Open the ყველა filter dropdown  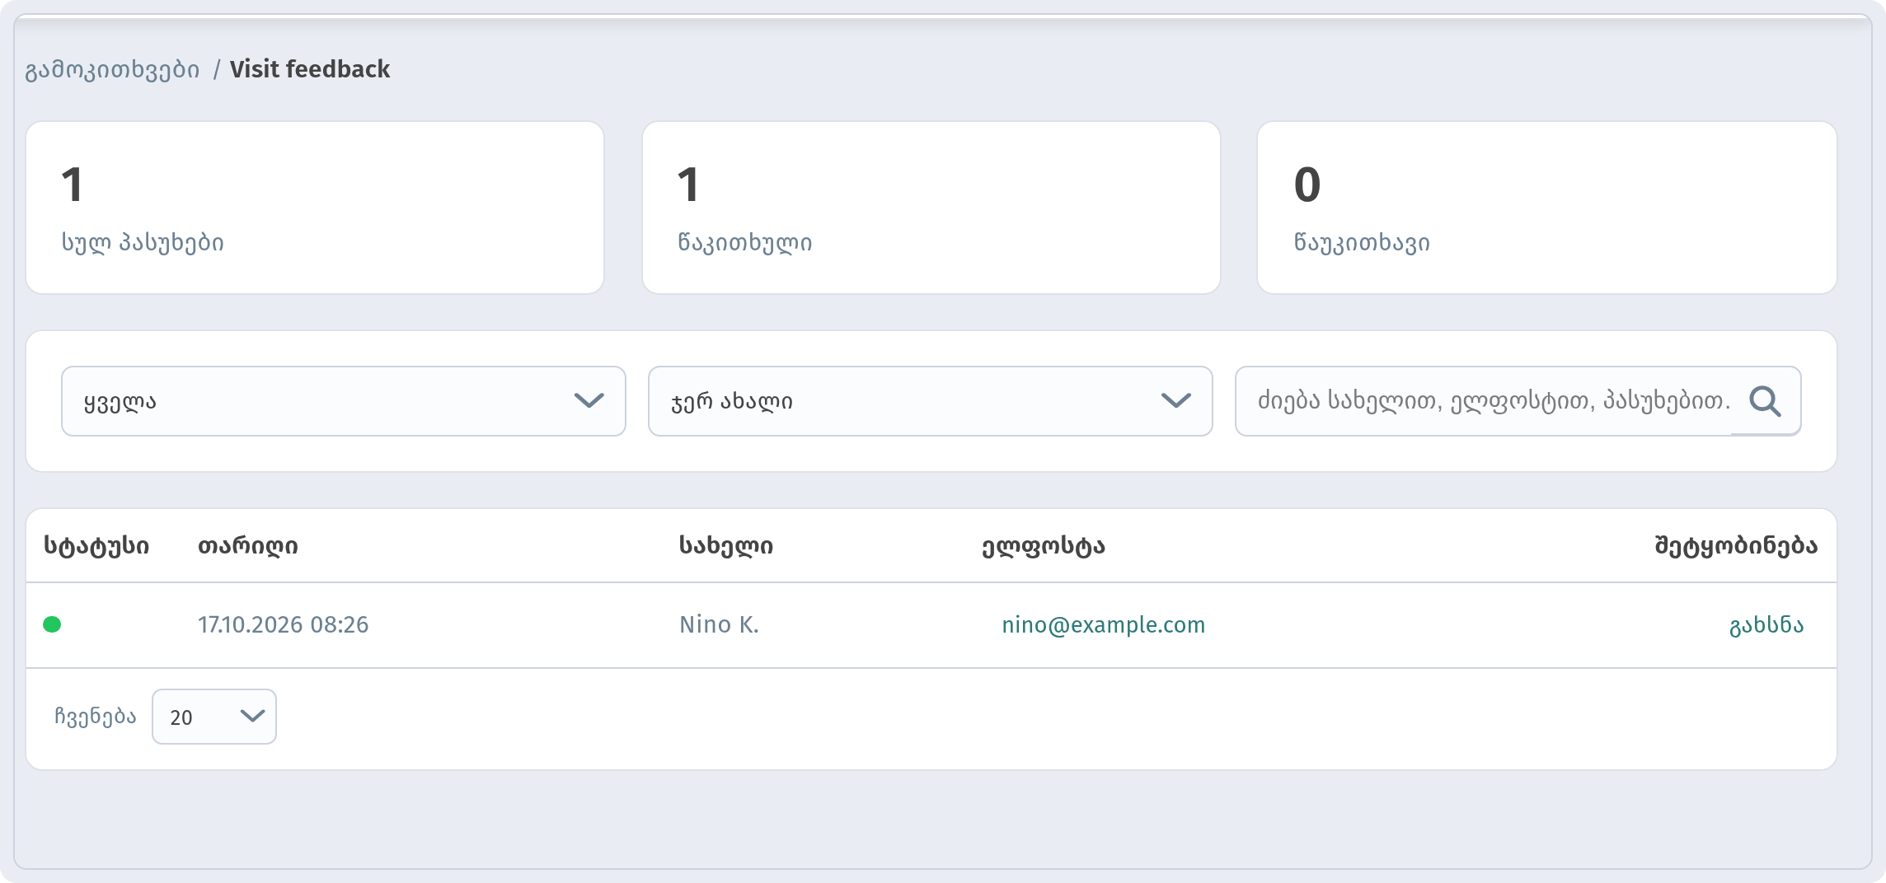344,401
